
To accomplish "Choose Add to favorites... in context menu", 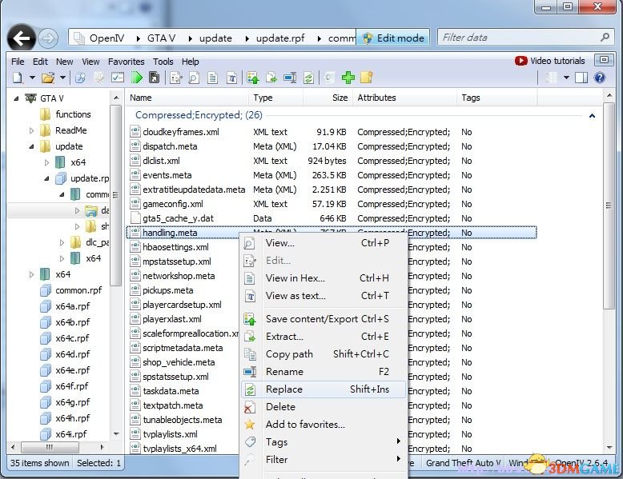I will coord(324,425).
